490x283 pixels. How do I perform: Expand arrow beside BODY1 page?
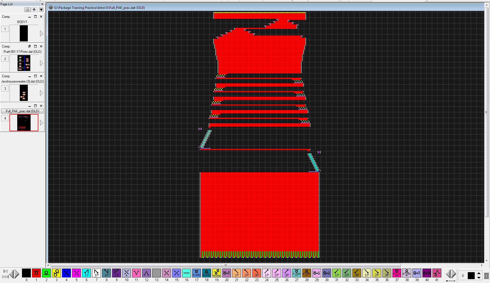pyautogui.click(x=41, y=33)
